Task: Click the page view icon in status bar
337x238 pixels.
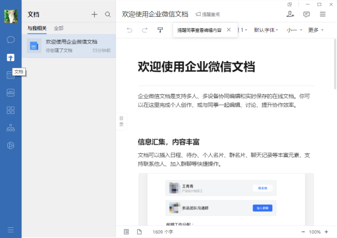Action: [139, 232]
